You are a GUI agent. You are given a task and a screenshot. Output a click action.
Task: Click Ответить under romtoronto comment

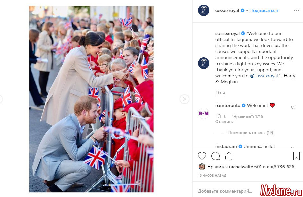tap(224, 122)
